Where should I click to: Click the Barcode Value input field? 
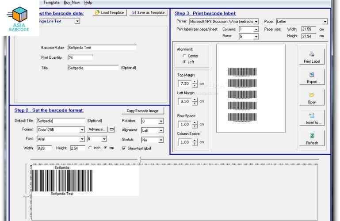(102, 48)
